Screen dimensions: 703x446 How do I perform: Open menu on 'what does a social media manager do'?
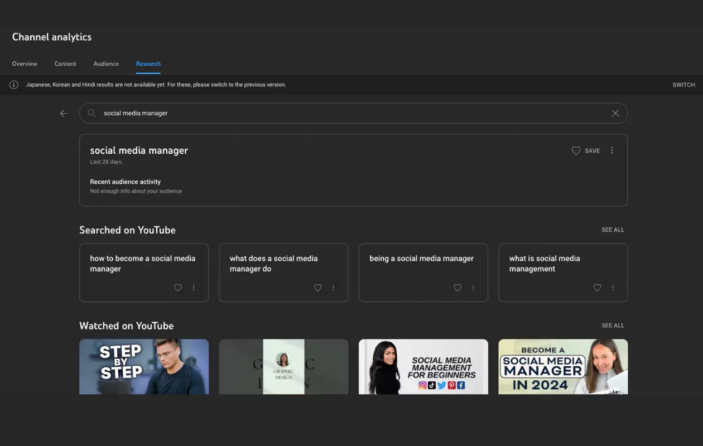[334, 288]
